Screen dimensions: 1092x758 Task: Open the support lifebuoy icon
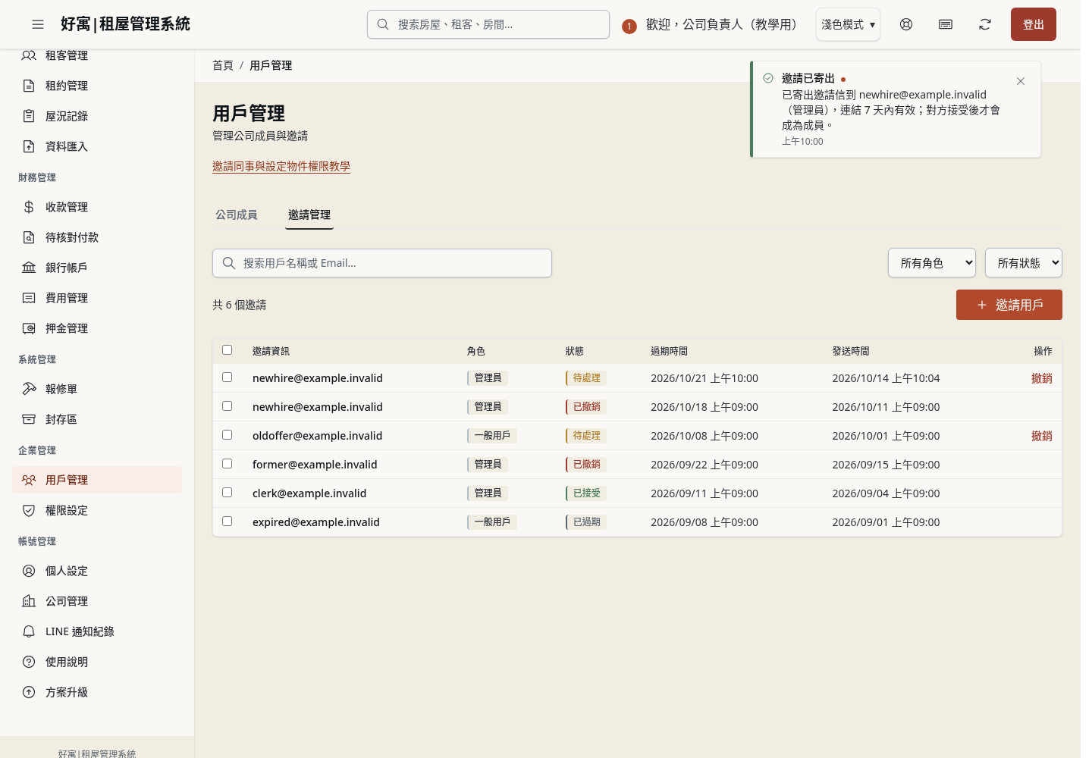pos(906,24)
